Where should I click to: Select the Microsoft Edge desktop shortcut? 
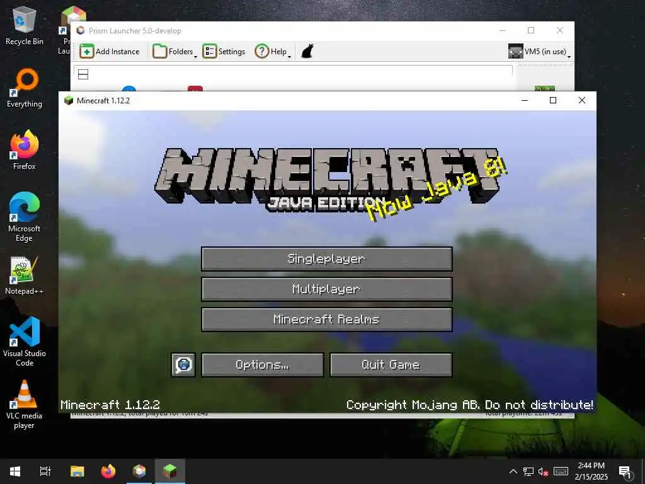click(25, 217)
